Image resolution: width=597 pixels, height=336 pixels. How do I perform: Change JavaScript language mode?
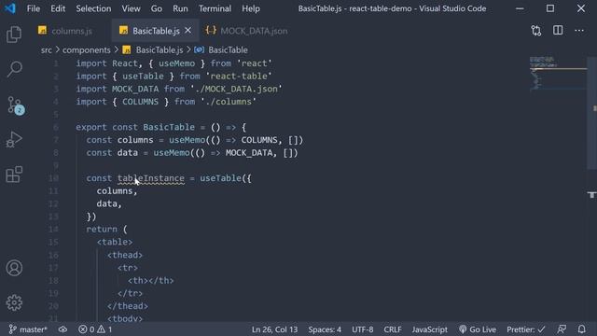pyautogui.click(x=429, y=329)
